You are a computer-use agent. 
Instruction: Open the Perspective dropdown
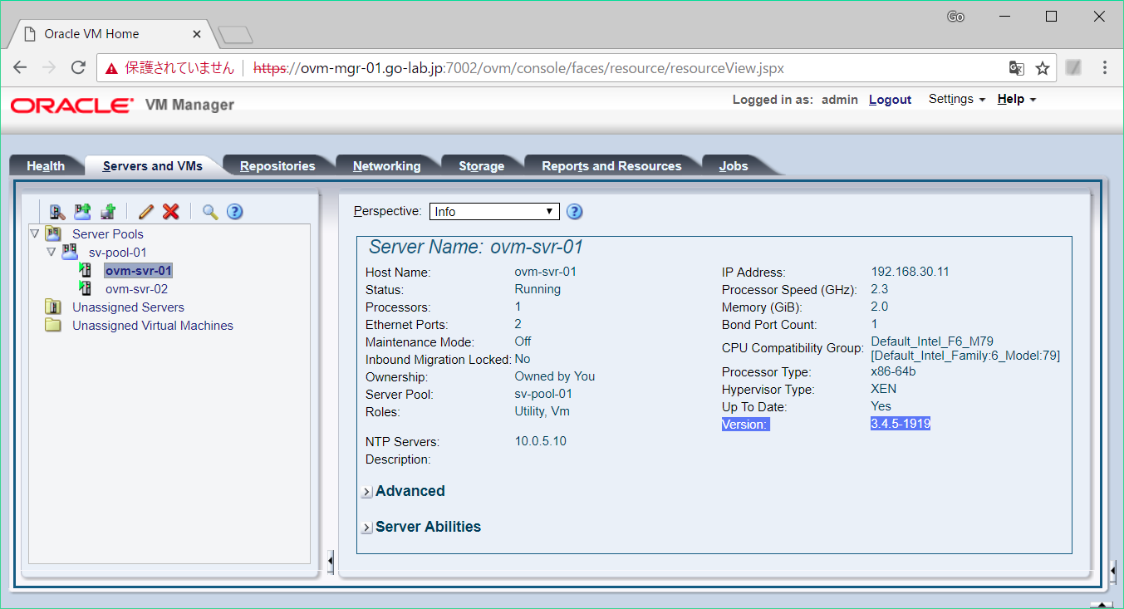494,212
